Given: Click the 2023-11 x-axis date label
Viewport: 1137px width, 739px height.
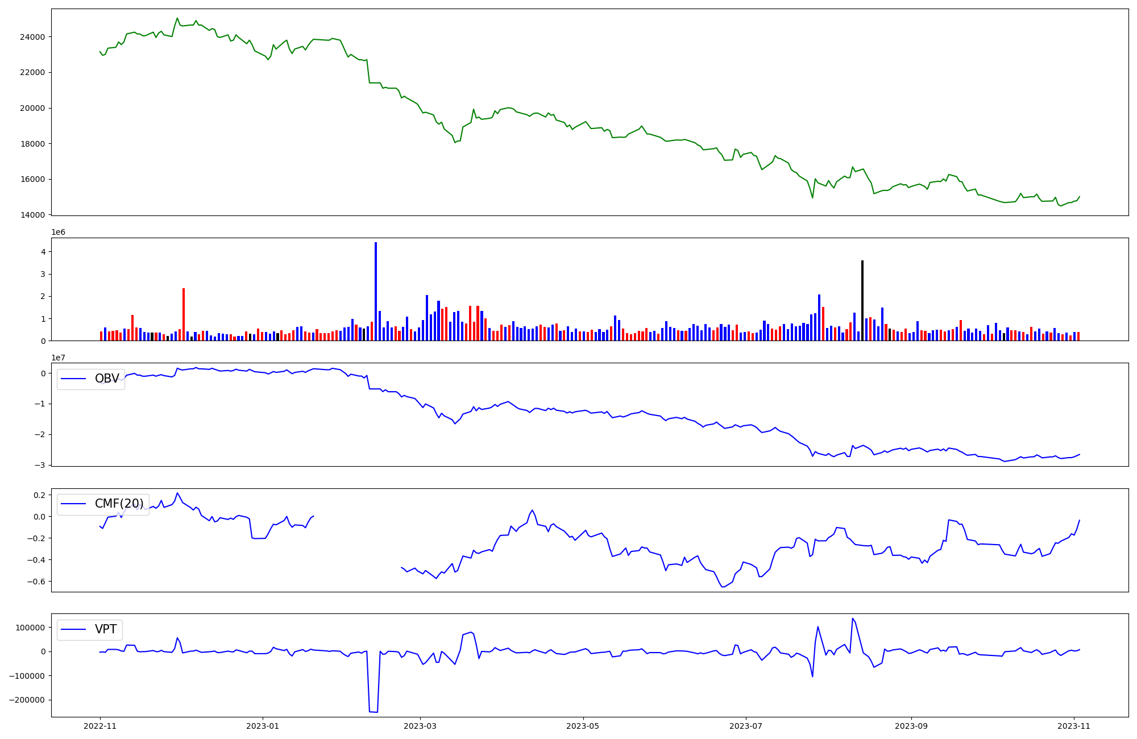Looking at the screenshot, I should click(x=1074, y=726).
